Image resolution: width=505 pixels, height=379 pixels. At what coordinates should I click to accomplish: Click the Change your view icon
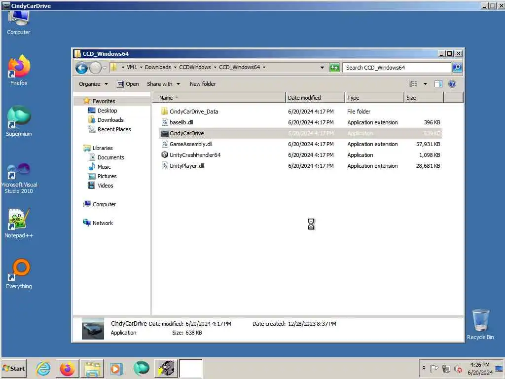click(x=413, y=84)
